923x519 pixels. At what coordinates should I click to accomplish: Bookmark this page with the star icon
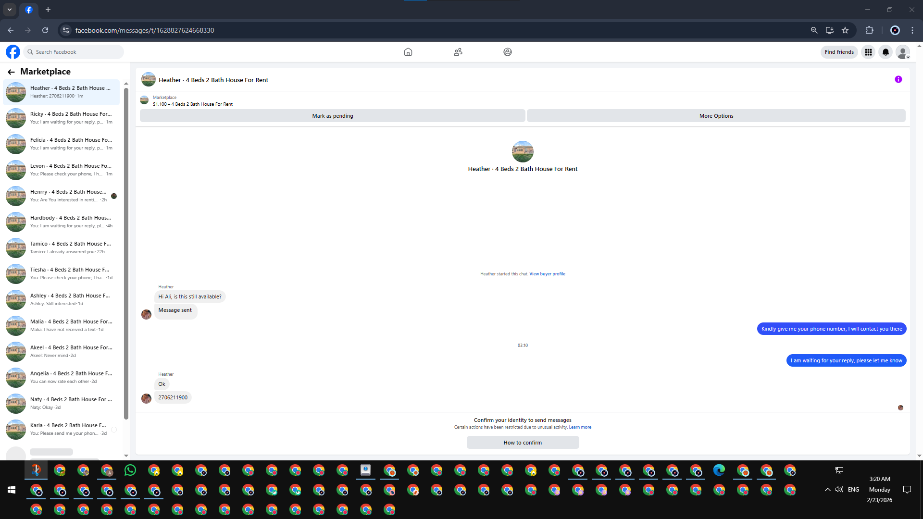click(845, 30)
